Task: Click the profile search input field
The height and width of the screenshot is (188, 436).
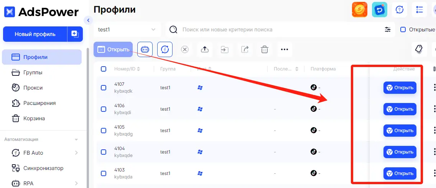Action: click(281, 29)
